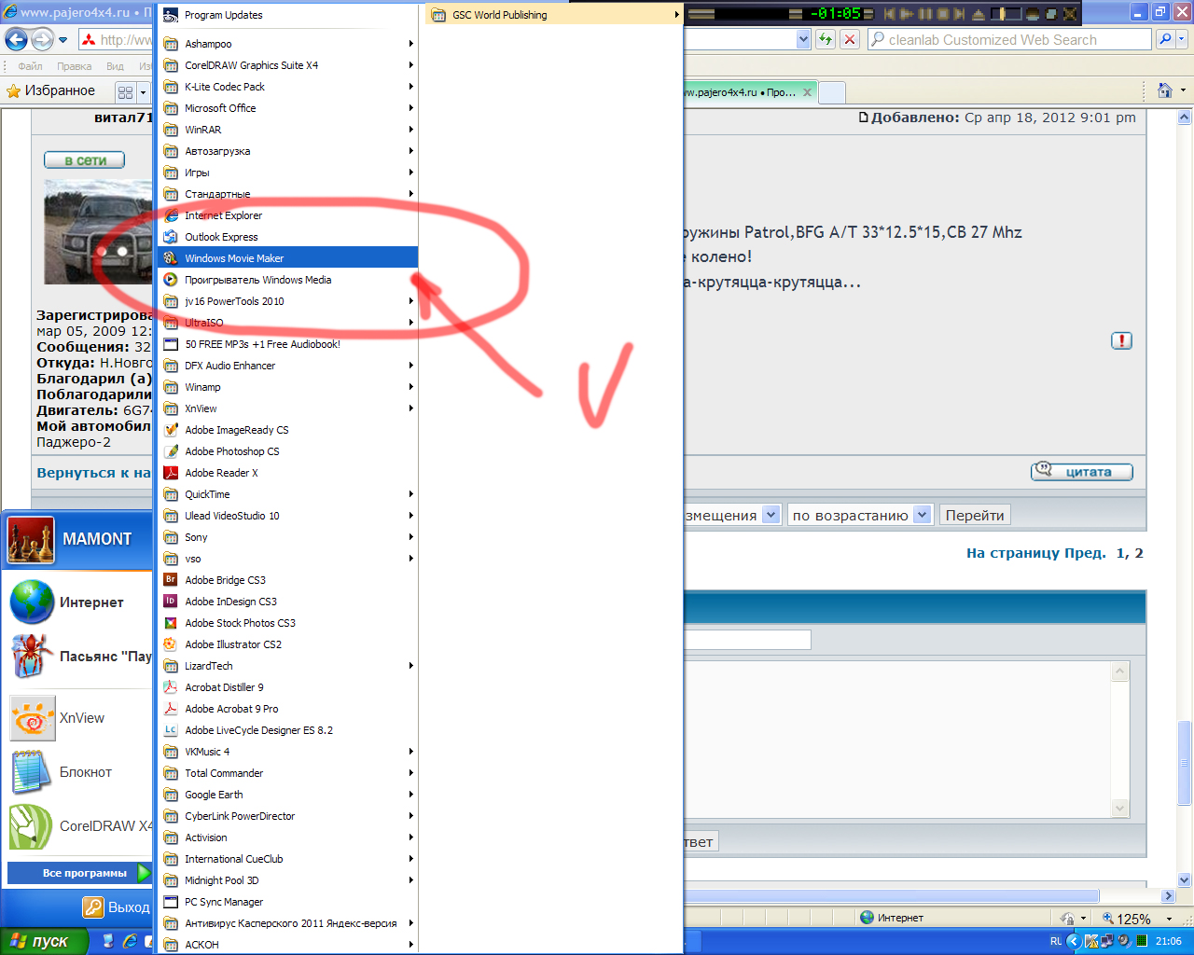Start playback with Winamp's play button
The width and height of the screenshot is (1194, 955).
point(908,14)
